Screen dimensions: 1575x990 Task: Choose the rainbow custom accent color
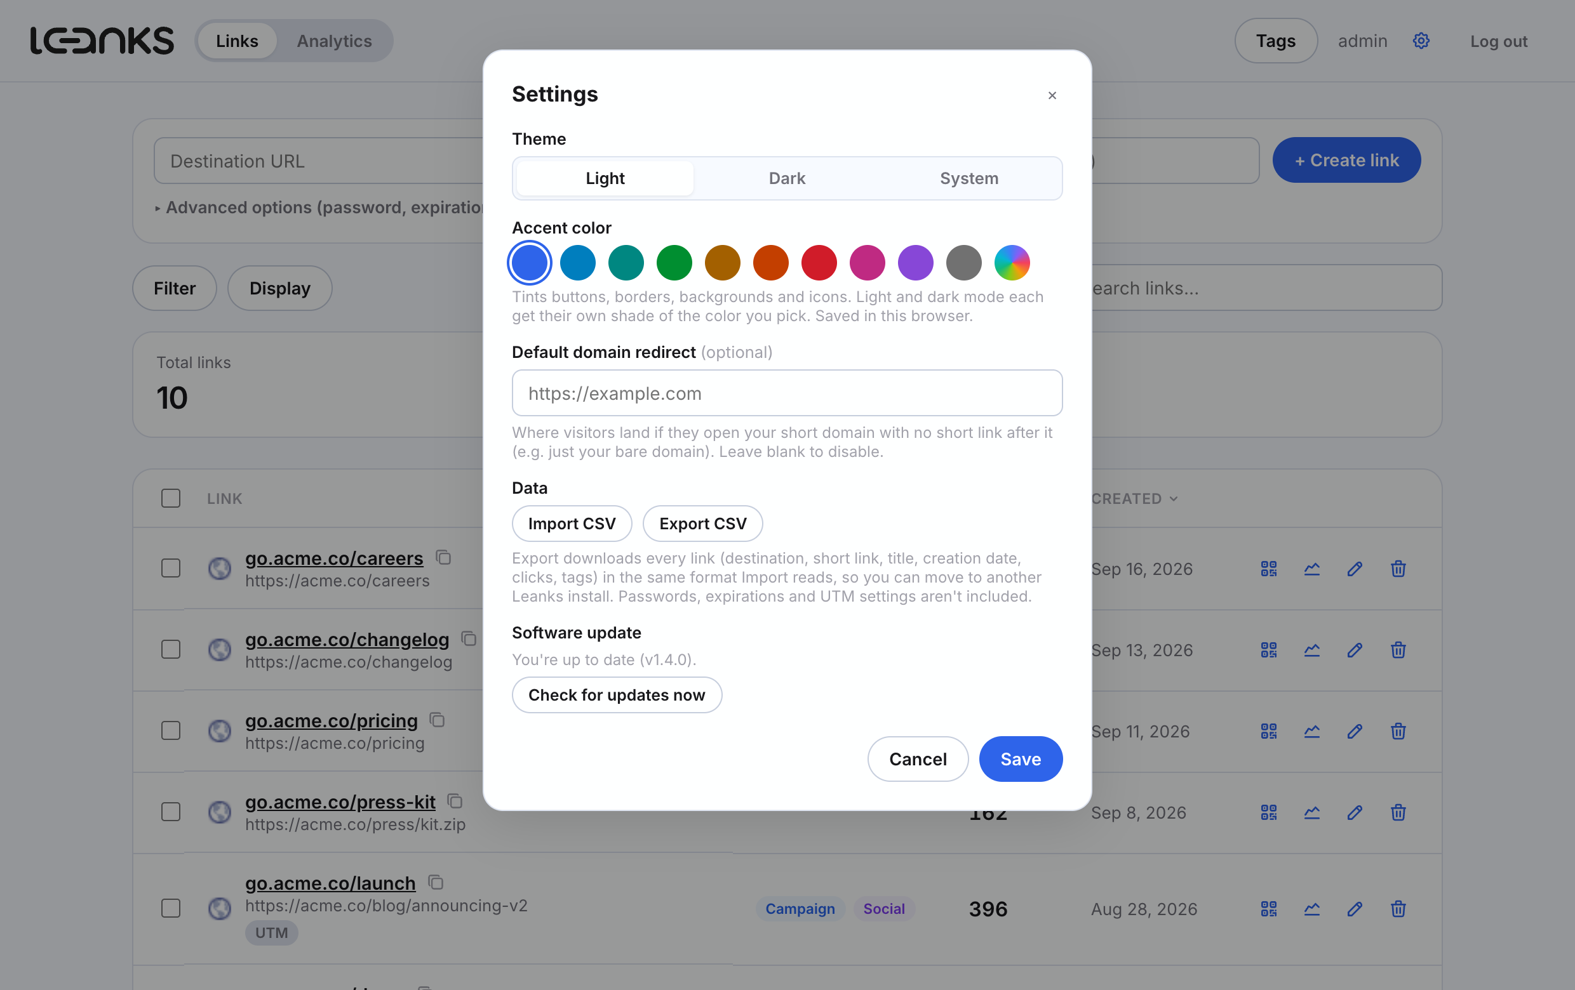click(x=1012, y=263)
